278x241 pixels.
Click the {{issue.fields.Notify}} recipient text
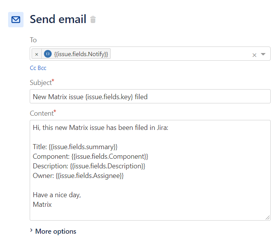pos(81,54)
